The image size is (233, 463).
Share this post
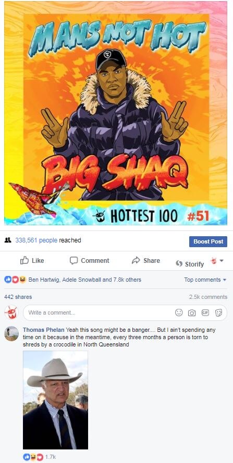[x=146, y=260]
